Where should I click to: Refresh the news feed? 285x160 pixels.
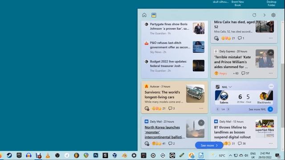click(x=254, y=15)
